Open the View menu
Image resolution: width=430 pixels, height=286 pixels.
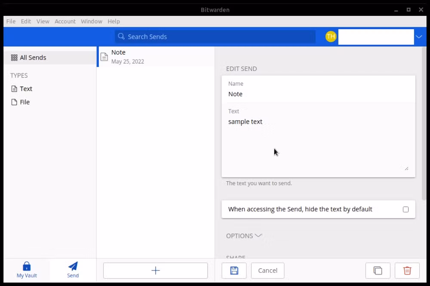pos(43,21)
